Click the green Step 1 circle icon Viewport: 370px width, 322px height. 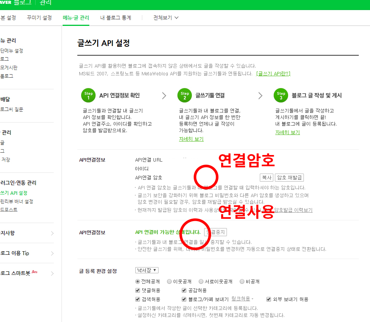[x=89, y=95]
